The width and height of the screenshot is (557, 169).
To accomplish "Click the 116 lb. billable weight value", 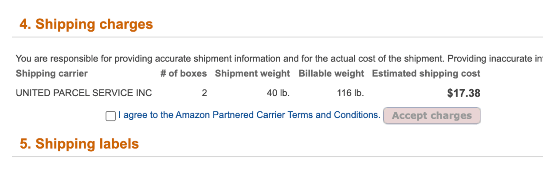I will [350, 93].
